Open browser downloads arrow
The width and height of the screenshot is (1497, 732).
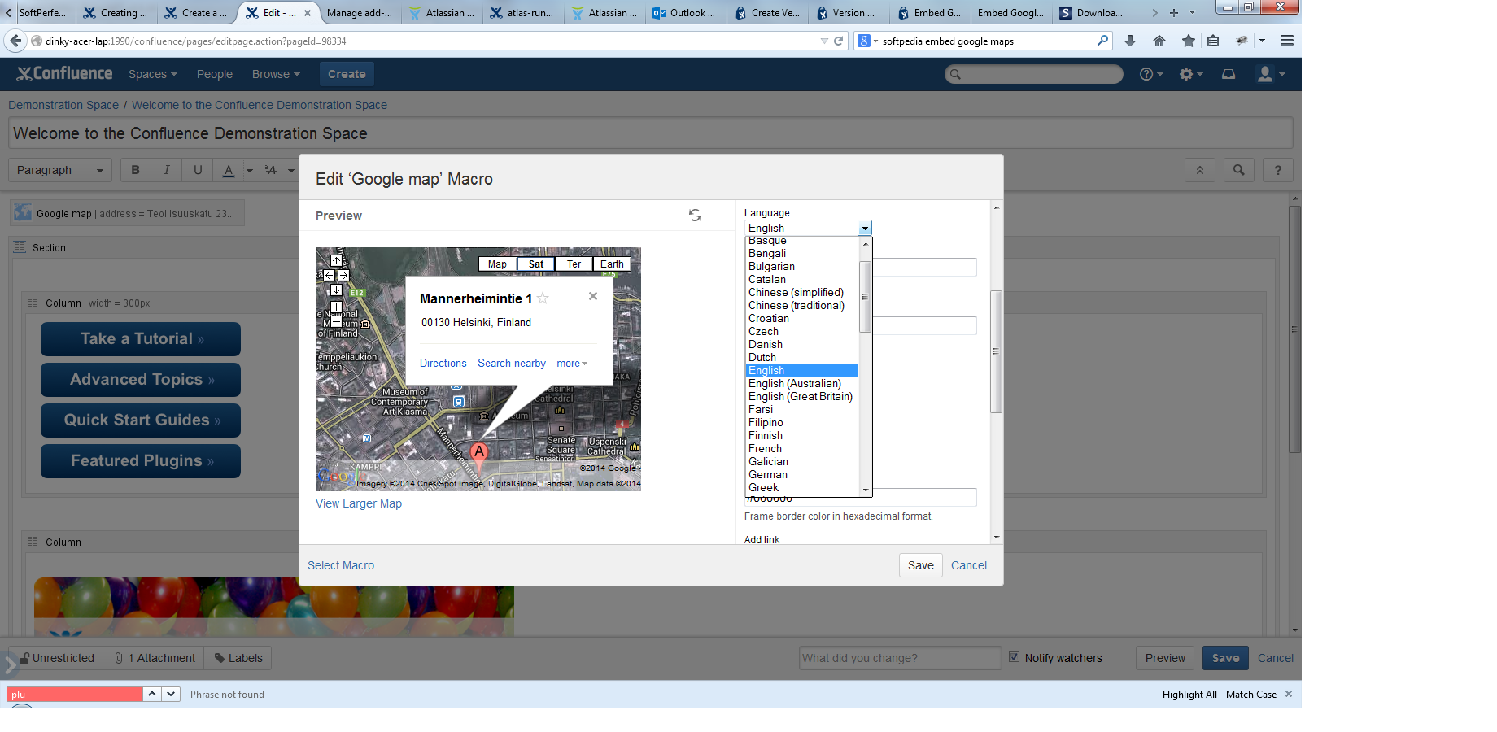[1130, 41]
